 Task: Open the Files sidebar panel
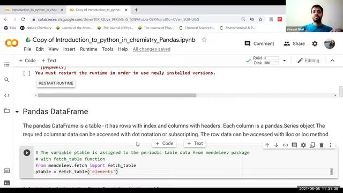point(7,111)
